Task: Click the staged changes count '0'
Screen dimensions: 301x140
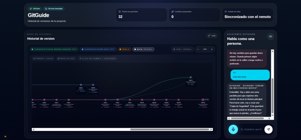Action: (173, 17)
